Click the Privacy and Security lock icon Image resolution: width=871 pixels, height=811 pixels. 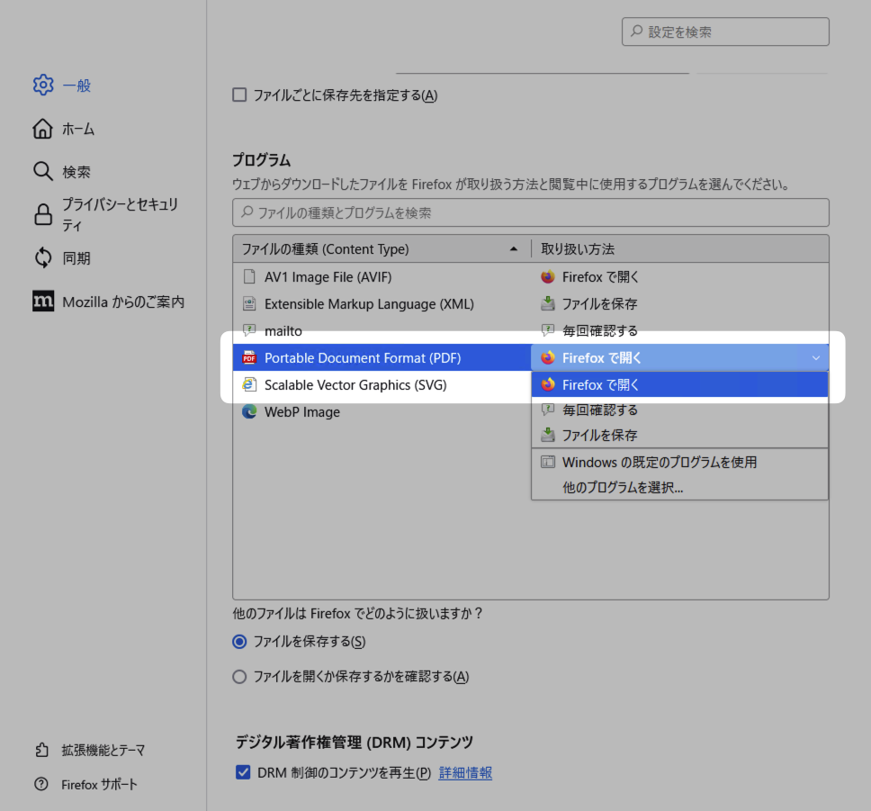43,214
